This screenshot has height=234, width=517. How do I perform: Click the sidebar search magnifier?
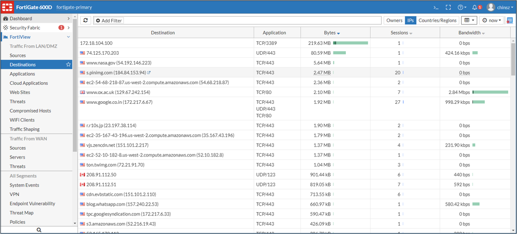click(39, 230)
